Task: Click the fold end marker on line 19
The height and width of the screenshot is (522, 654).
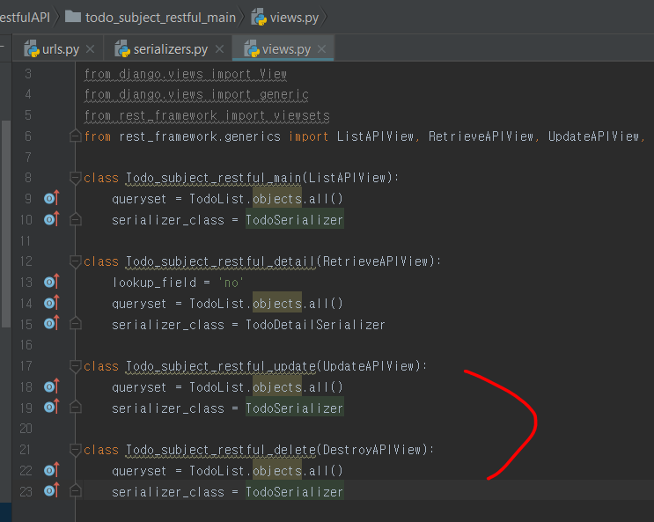Action: 75,408
